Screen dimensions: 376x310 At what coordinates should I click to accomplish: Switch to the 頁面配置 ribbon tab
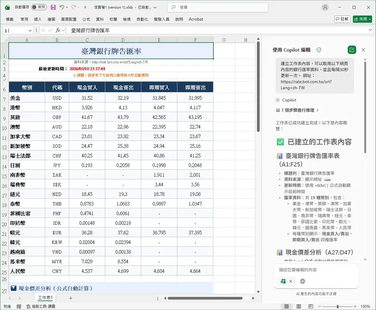[x=69, y=19]
